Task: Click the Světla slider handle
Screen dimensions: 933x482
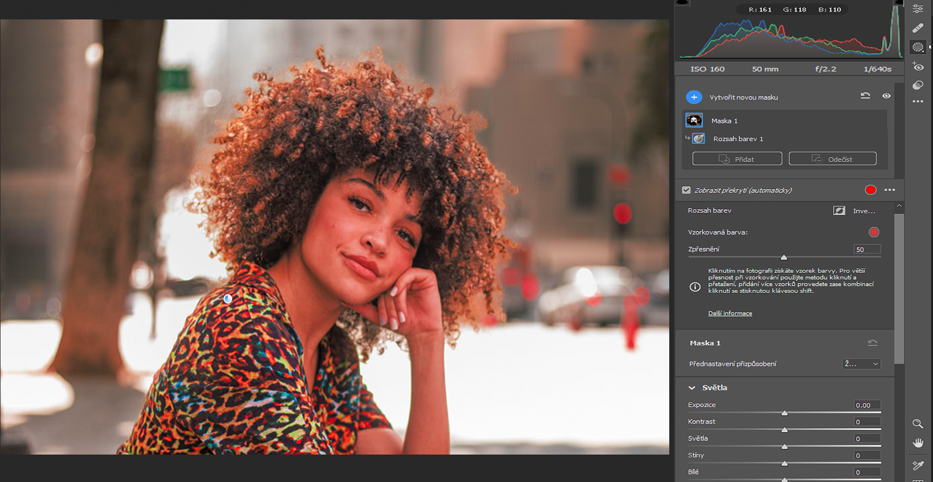Action: tap(784, 447)
